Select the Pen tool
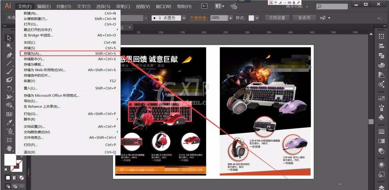This screenshot has height=190, width=389. pos(9,55)
